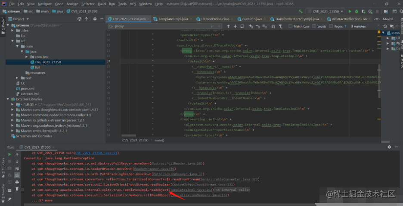
Task: Open the Refactor menu
Action: point(88,4)
